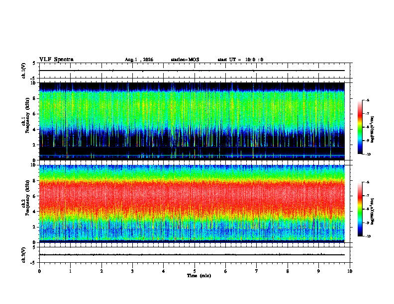Screen dimensions: 394x304
Task: Click ch.1 frequency axis tick '2'
Action: tap(35, 145)
